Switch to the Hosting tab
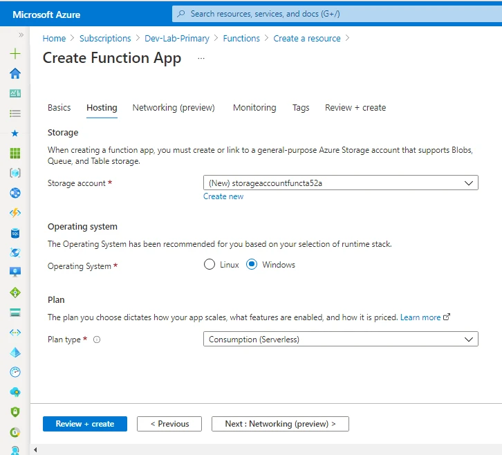This screenshot has width=502, height=455. pos(102,108)
